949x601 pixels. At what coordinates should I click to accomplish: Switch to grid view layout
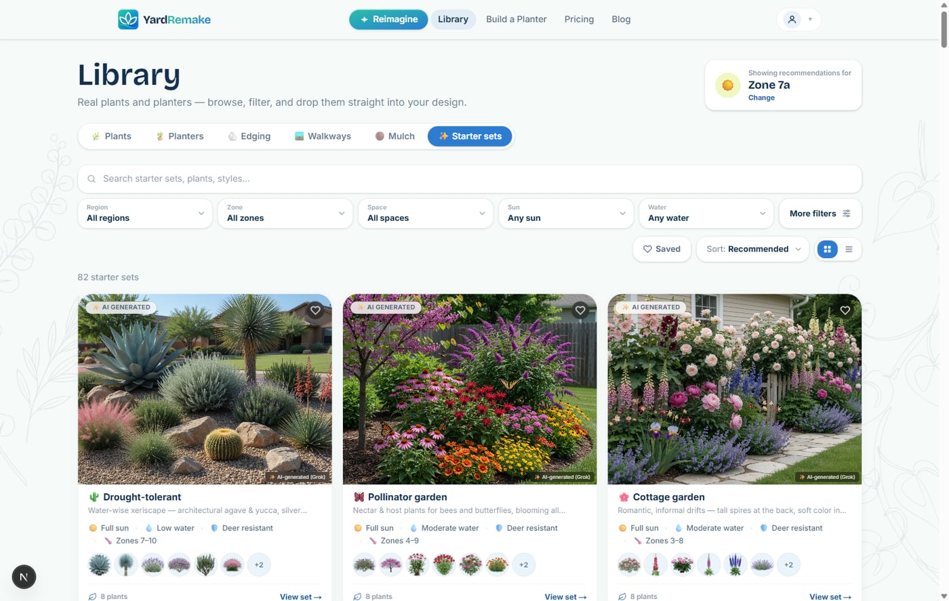point(827,249)
